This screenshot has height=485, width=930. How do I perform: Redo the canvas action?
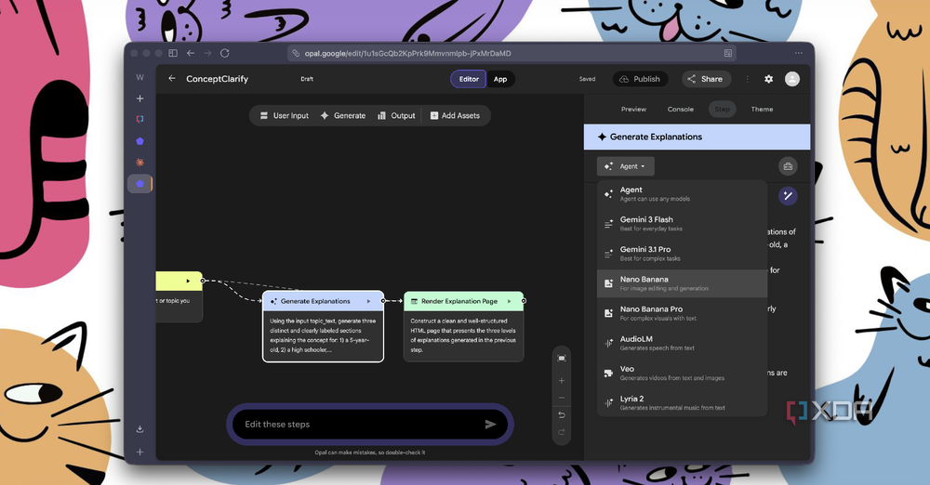tap(561, 432)
